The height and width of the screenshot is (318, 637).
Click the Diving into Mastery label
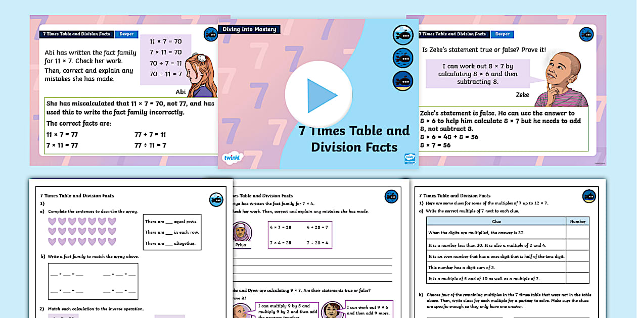coord(249,29)
